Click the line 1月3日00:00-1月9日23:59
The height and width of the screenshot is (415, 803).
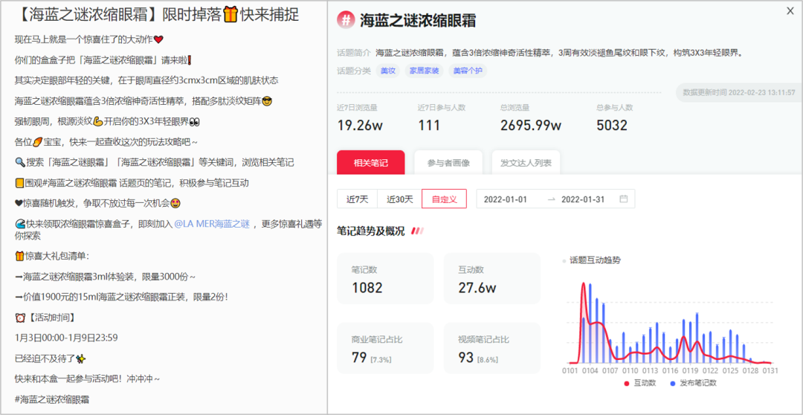click(67, 338)
